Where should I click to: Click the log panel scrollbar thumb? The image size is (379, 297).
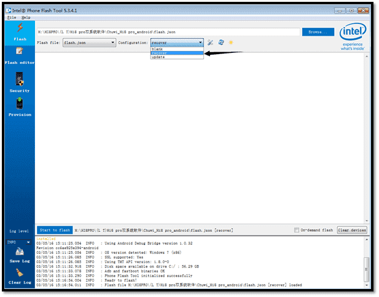pos(367,269)
